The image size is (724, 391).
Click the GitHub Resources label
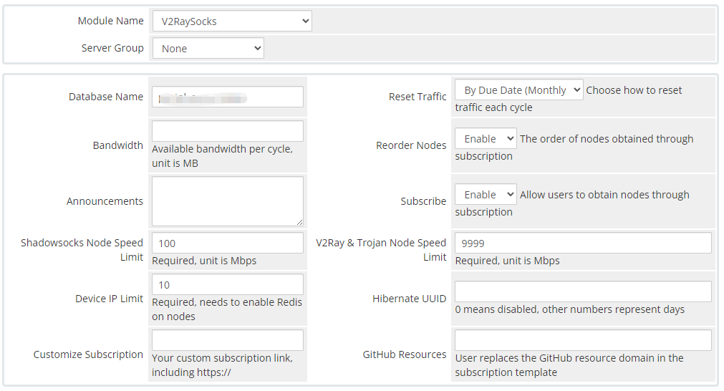(x=405, y=354)
